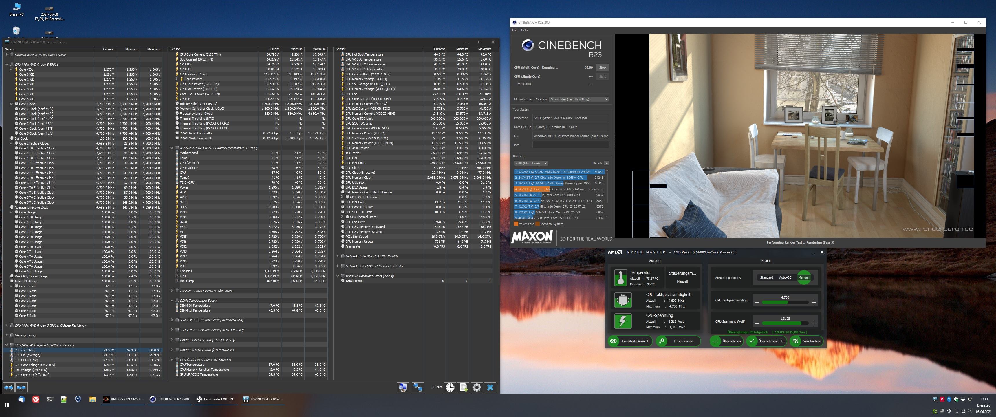Viewport: 996px width, 417px height.
Task: Open terminal icon in taskbar
Action: coord(50,399)
